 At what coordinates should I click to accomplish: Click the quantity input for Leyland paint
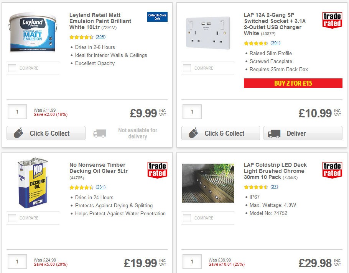[17, 112]
